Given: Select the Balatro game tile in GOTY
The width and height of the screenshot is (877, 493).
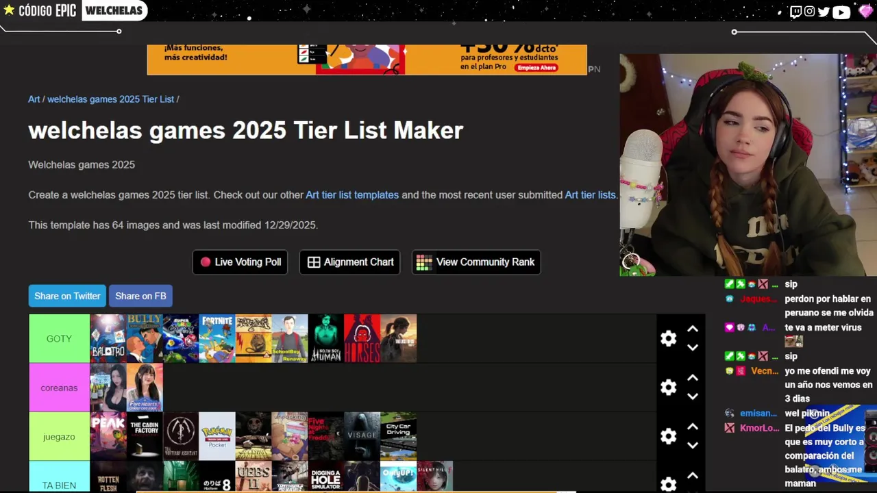Looking at the screenshot, I should (x=108, y=338).
